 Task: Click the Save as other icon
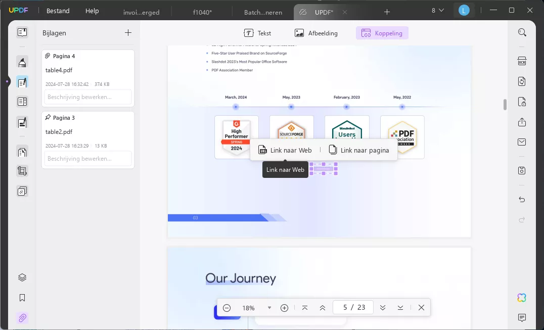[522, 170]
